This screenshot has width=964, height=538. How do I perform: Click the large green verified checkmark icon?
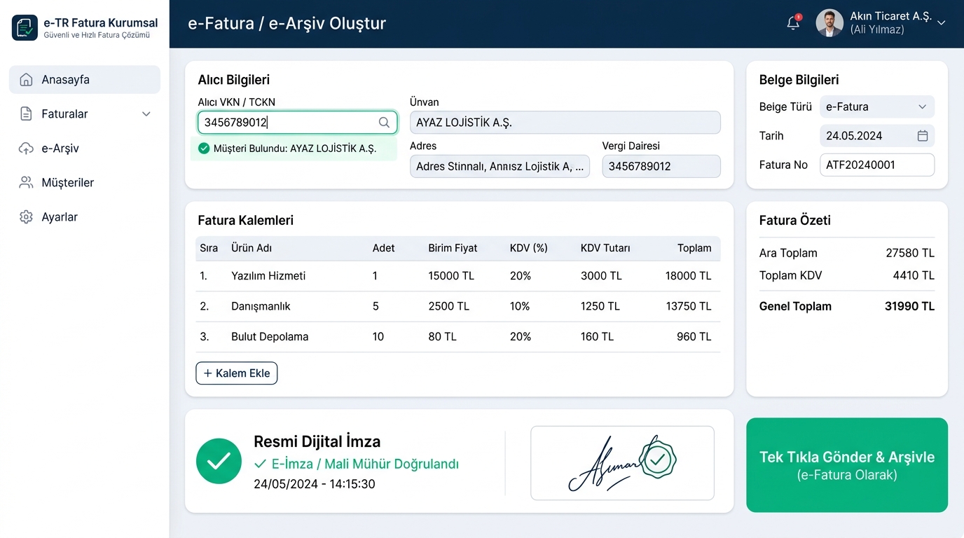(219, 461)
